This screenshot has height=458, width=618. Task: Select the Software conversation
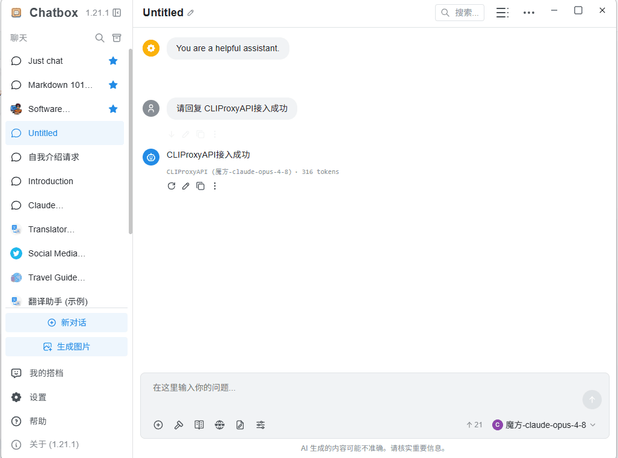click(x=64, y=109)
